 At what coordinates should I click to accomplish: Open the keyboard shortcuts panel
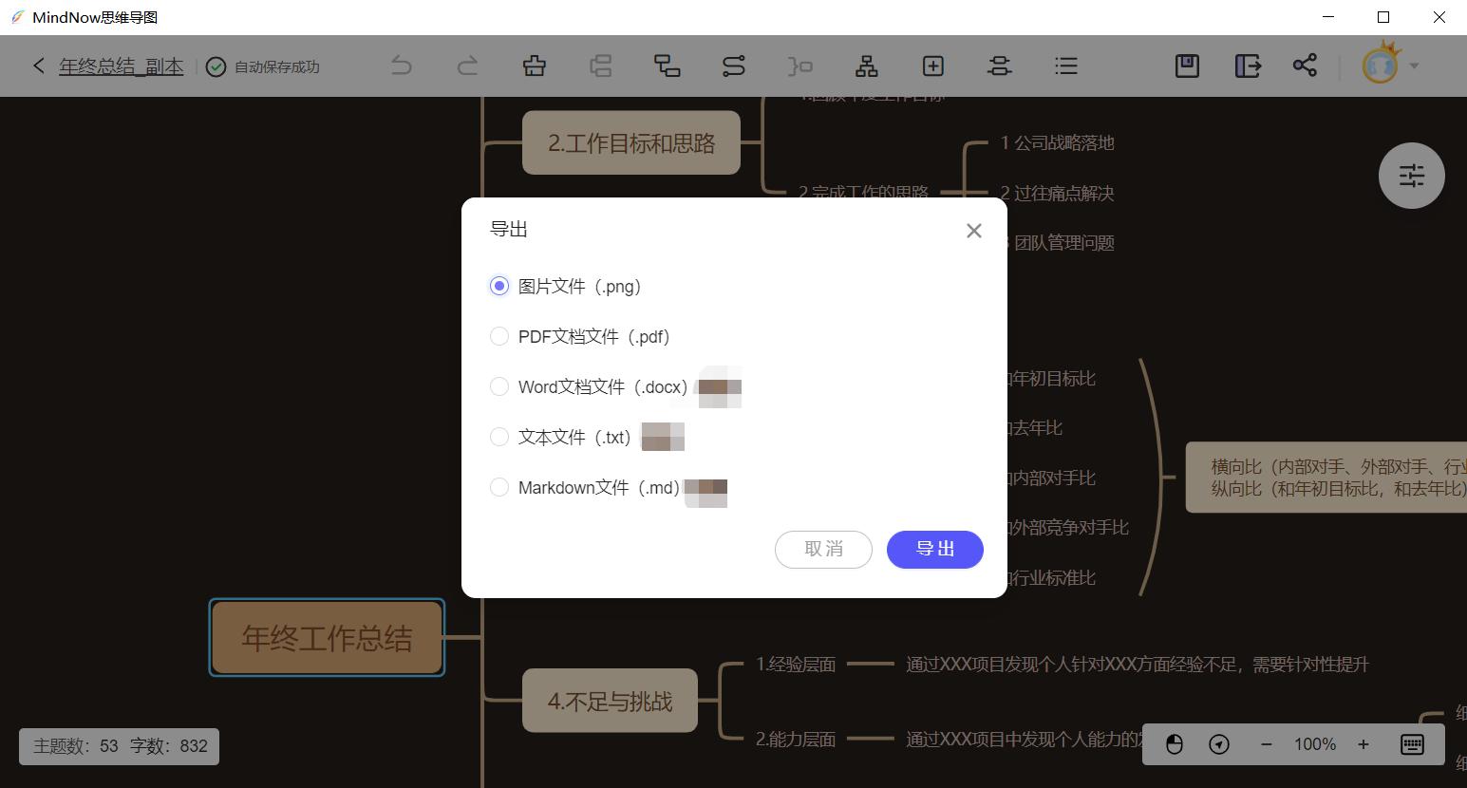click(x=1411, y=744)
